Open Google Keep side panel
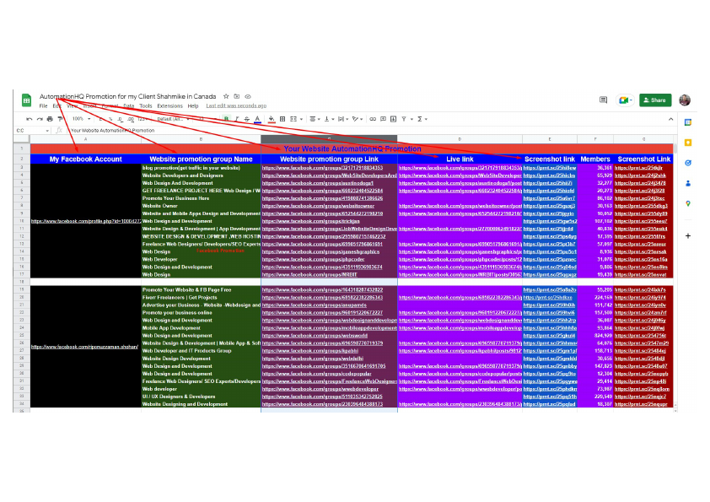 tap(688, 143)
